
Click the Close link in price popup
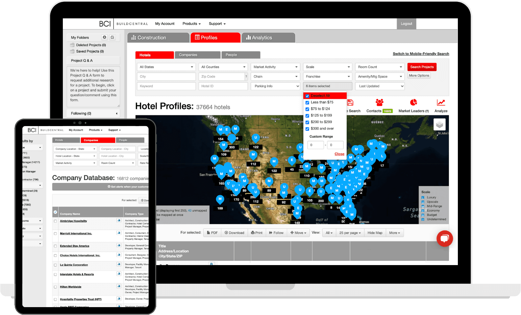[339, 154]
